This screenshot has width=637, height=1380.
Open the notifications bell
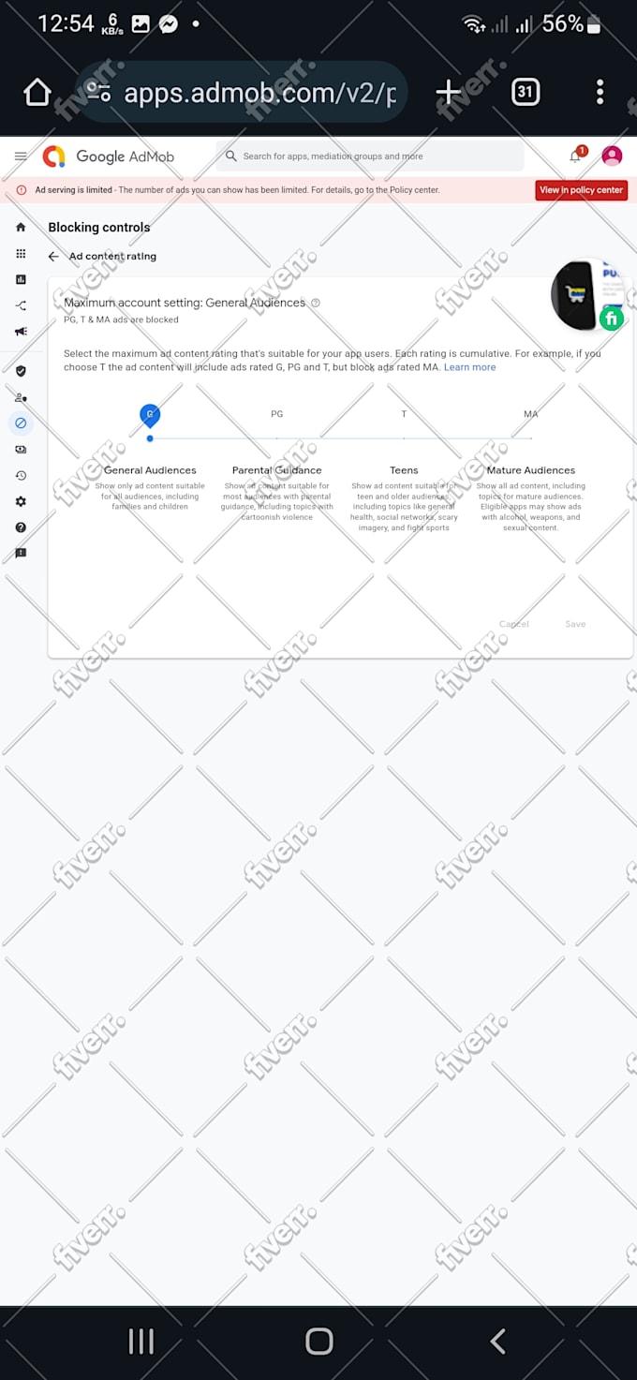(576, 156)
